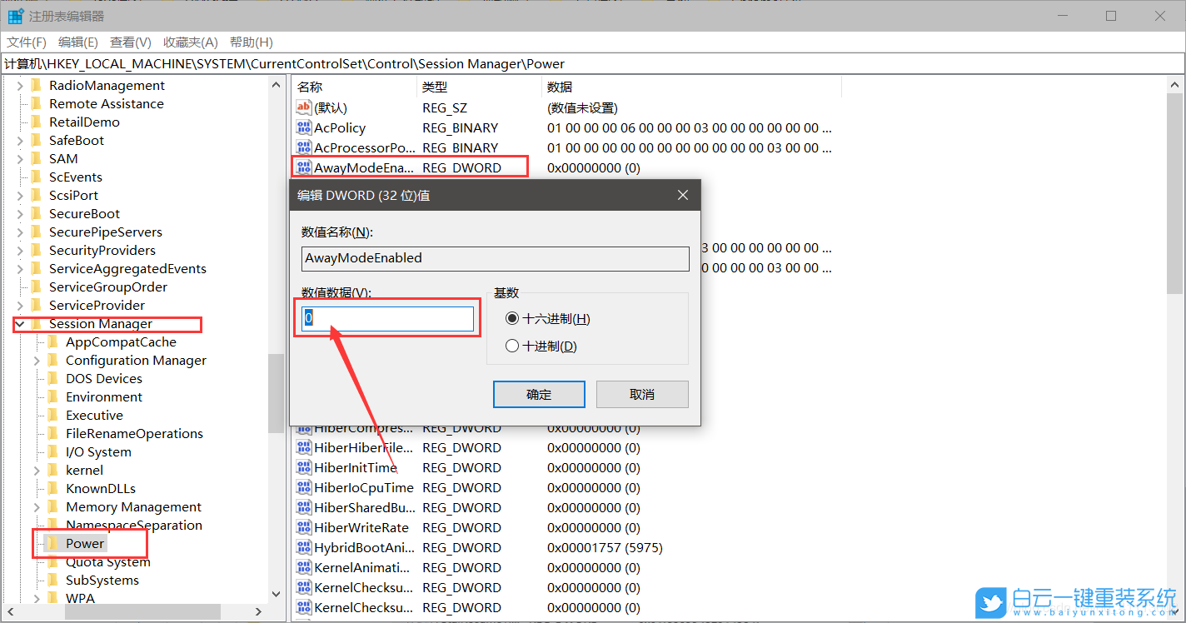Click the KernelChecksu DWORD icon
The image size is (1186, 623).
pyautogui.click(x=303, y=587)
